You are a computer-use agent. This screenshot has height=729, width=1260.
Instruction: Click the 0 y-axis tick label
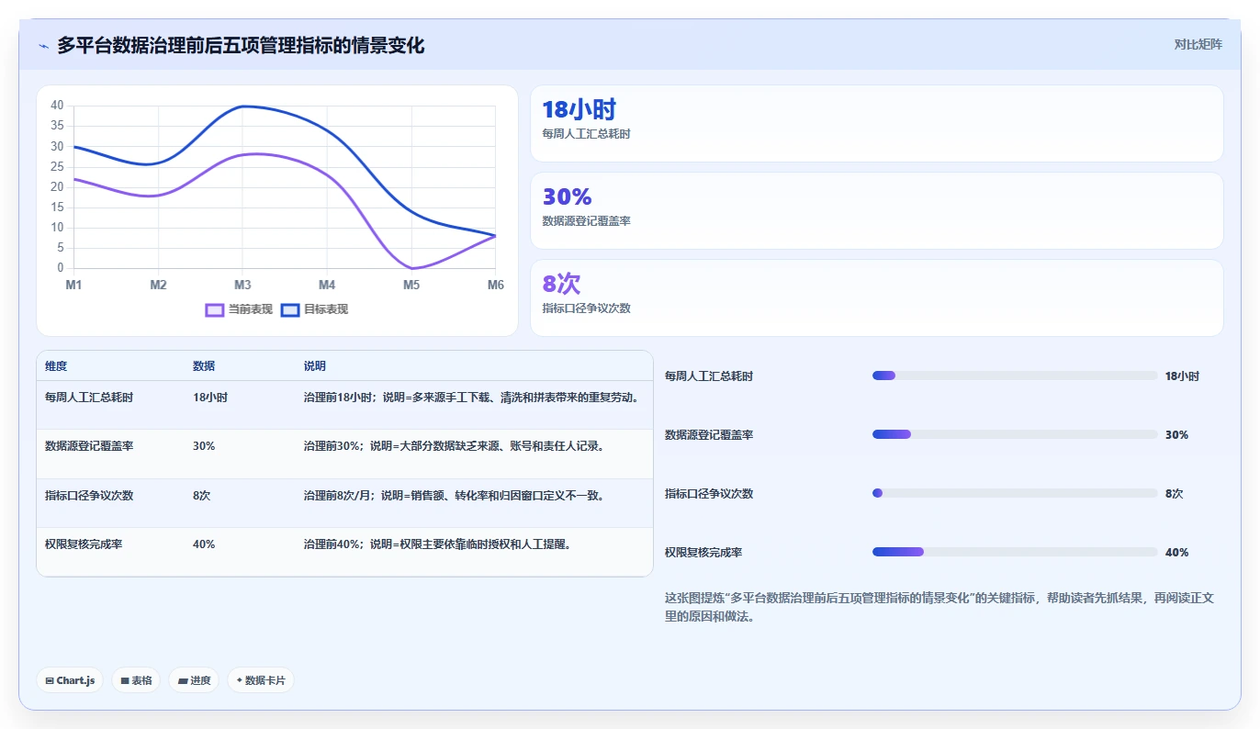tap(61, 268)
